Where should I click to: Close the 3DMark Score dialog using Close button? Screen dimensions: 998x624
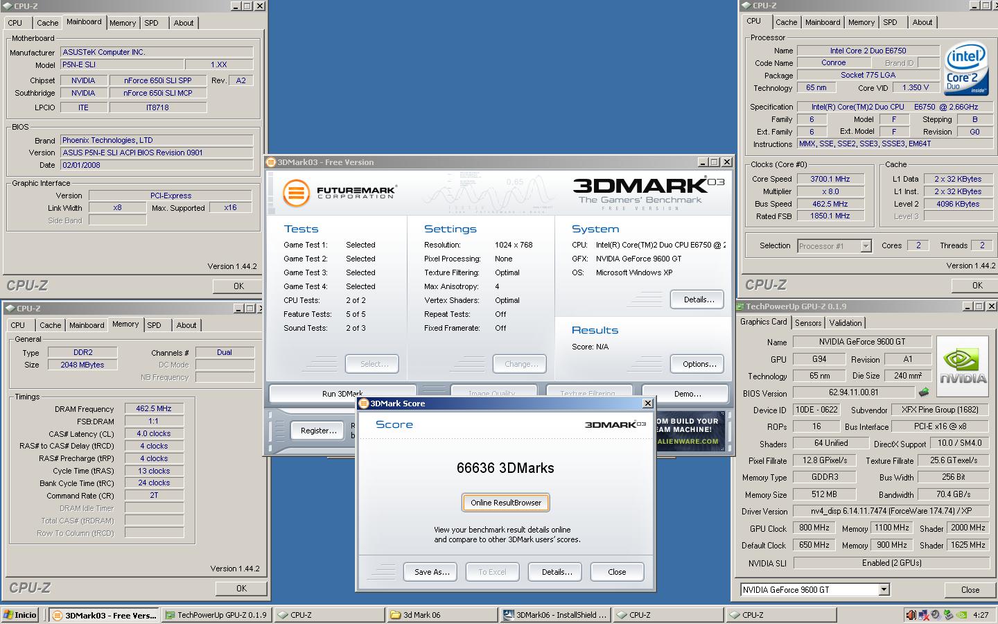[x=617, y=572]
